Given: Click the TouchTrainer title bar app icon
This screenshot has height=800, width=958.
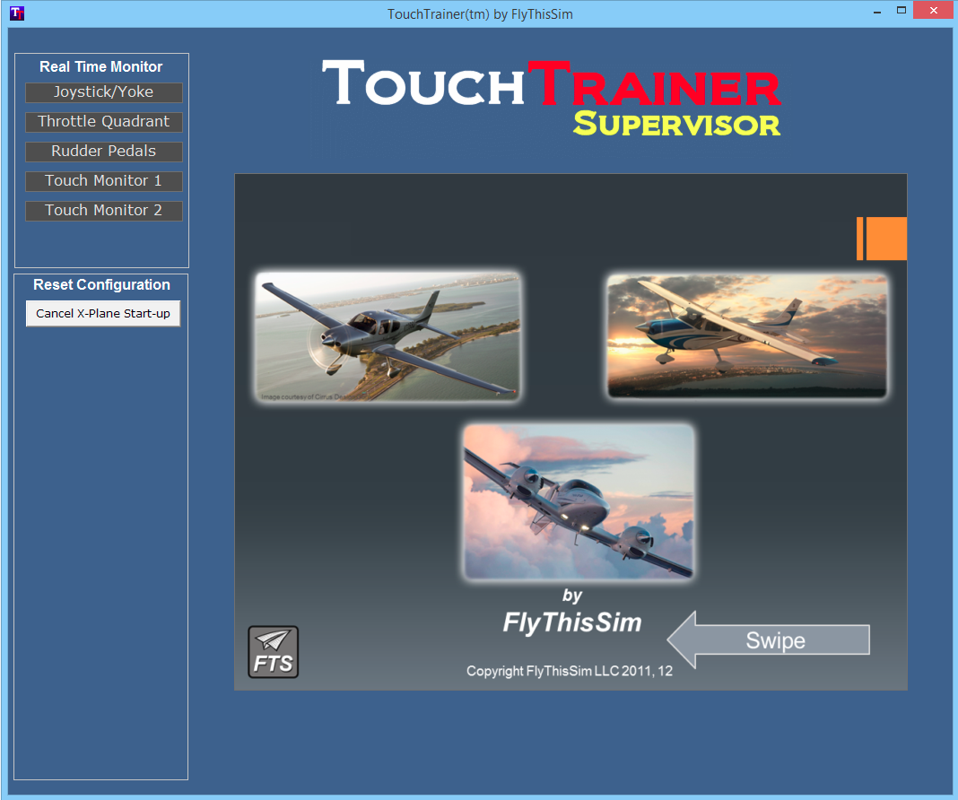Looking at the screenshot, I should 17,13.
